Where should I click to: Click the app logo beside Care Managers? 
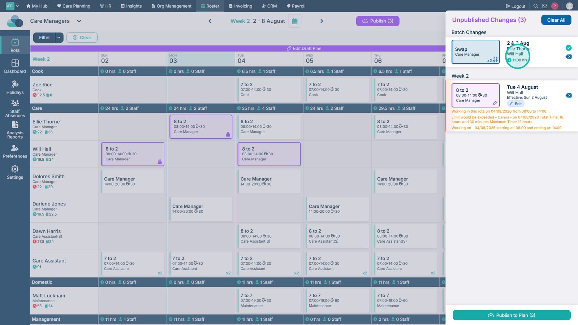tap(15, 21)
